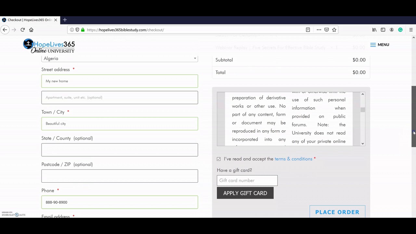Click the APPLY GIFT CARD button
This screenshot has height=234, width=416.
click(x=245, y=193)
